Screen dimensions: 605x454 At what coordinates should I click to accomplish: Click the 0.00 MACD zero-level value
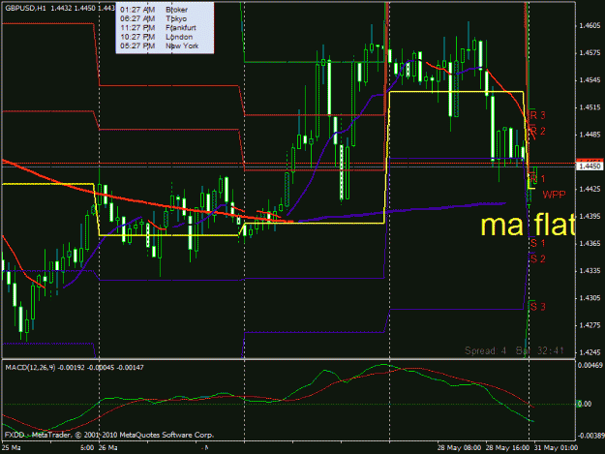(x=584, y=404)
